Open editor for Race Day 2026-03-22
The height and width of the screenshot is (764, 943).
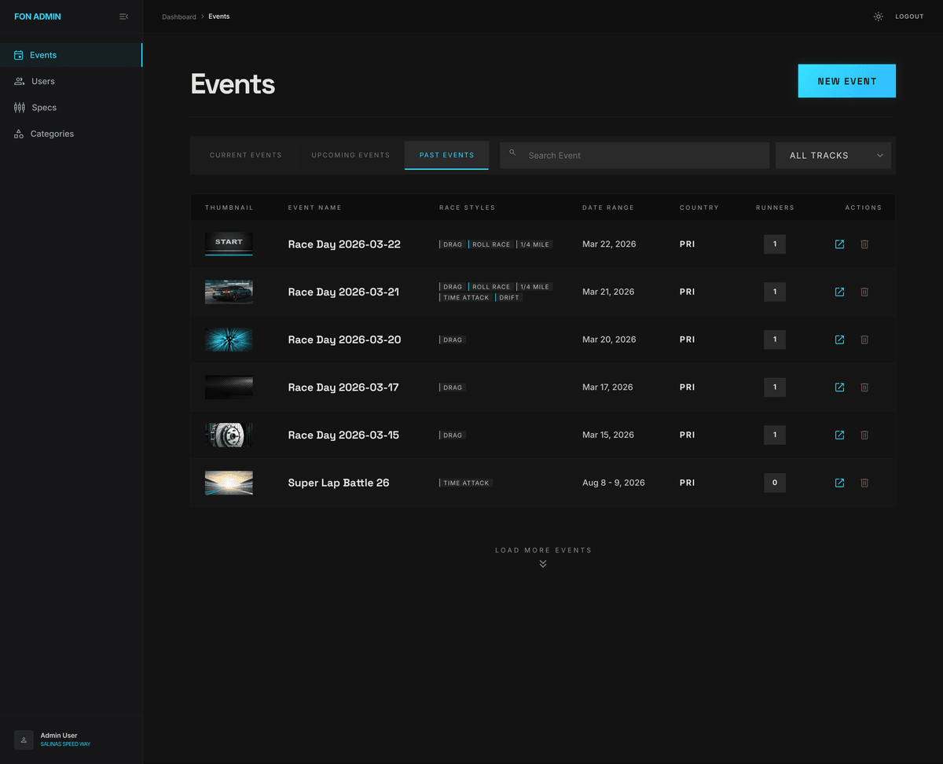click(x=839, y=244)
